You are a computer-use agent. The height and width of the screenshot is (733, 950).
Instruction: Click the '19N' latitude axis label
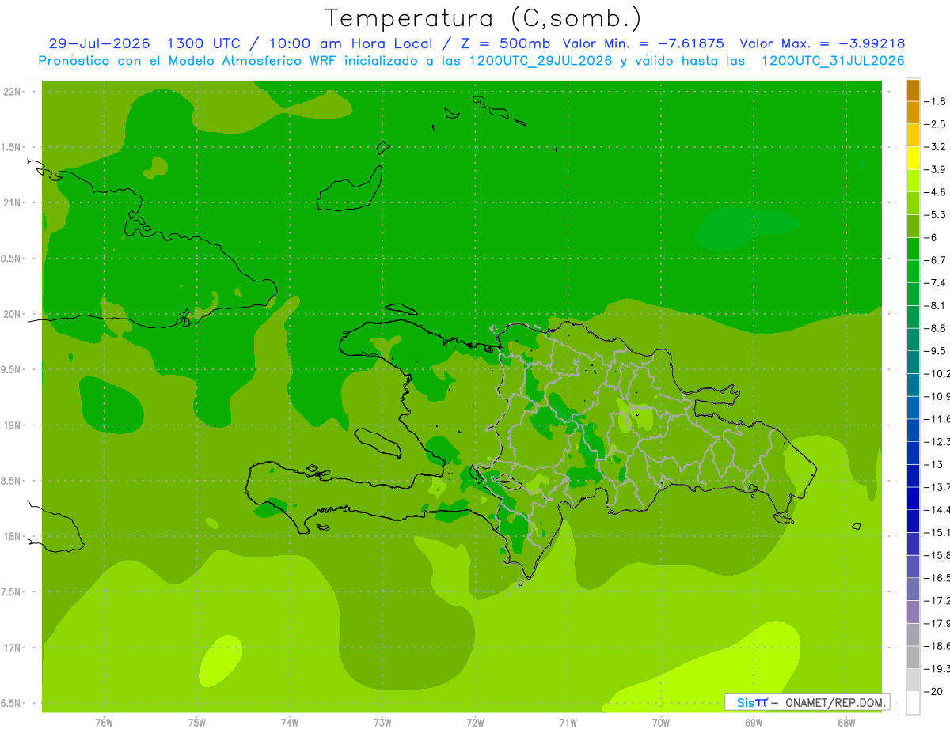click(13, 425)
